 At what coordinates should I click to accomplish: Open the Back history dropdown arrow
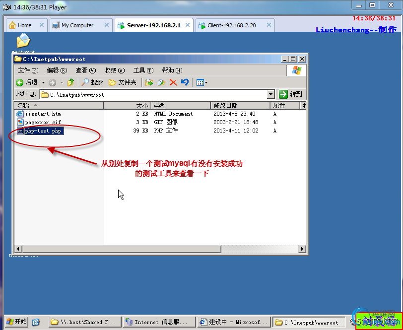(43, 83)
